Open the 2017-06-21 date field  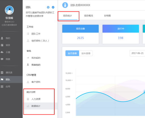137,53
